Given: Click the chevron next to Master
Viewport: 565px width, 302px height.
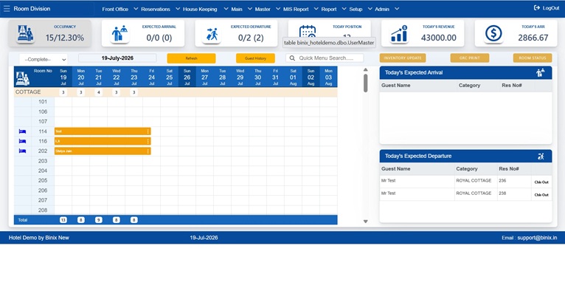Looking at the screenshot, I should click(278, 9).
